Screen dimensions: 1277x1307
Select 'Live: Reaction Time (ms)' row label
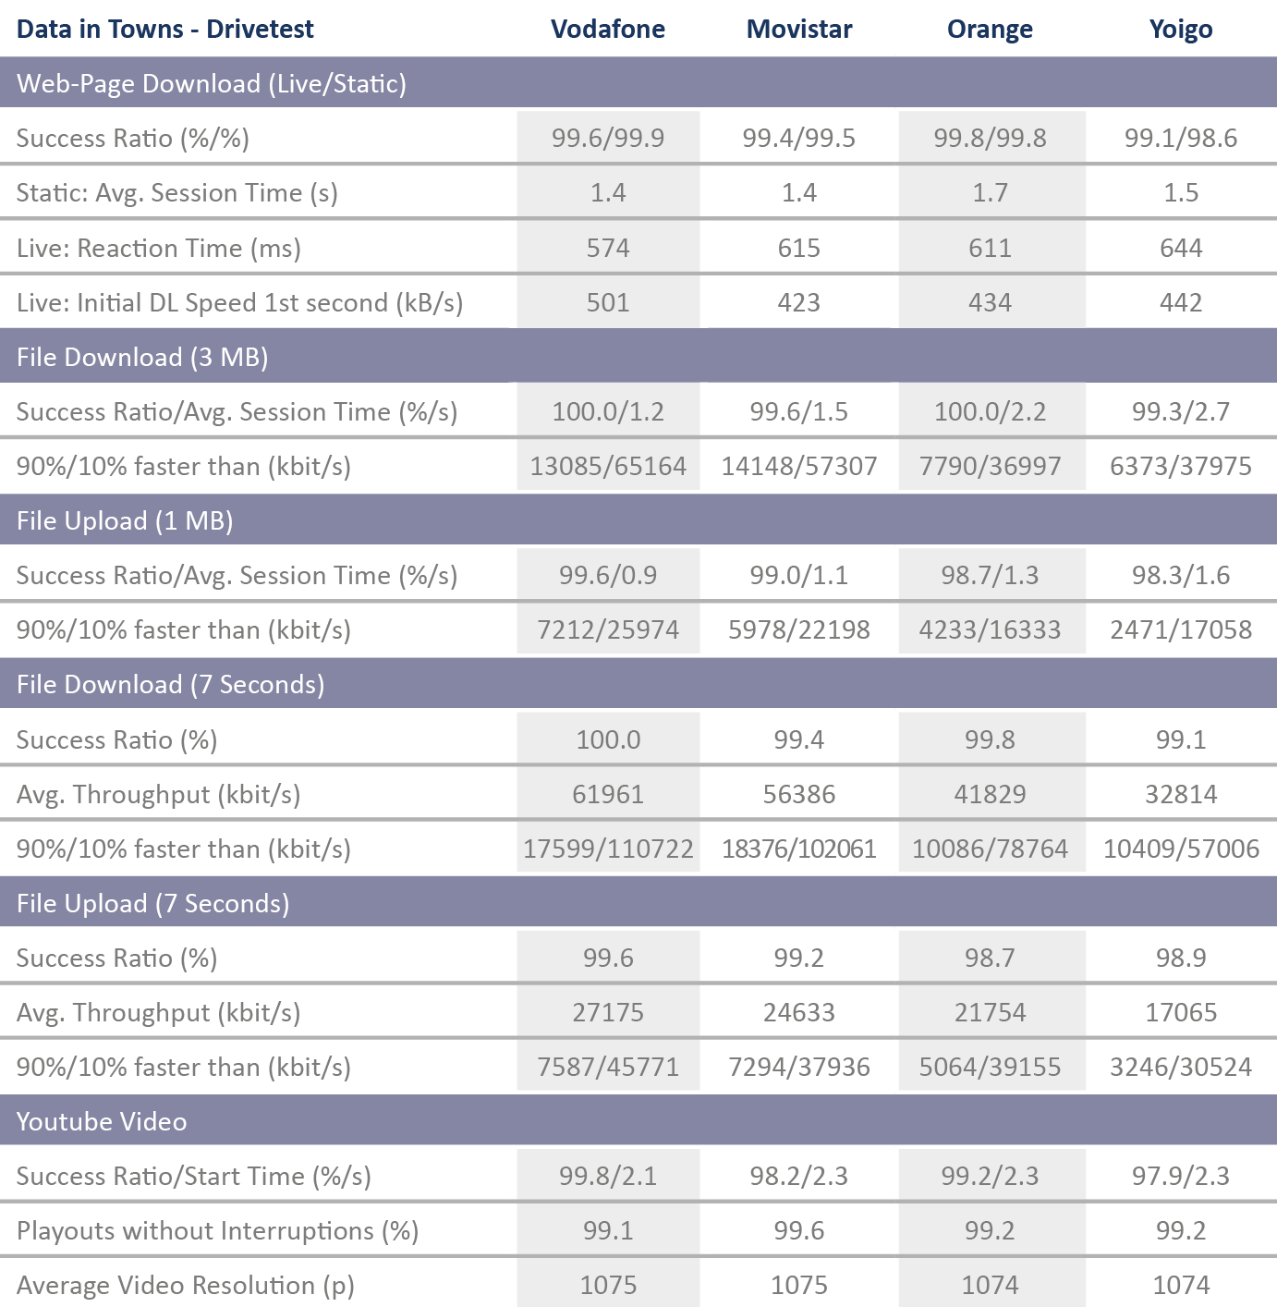click(x=159, y=248)
